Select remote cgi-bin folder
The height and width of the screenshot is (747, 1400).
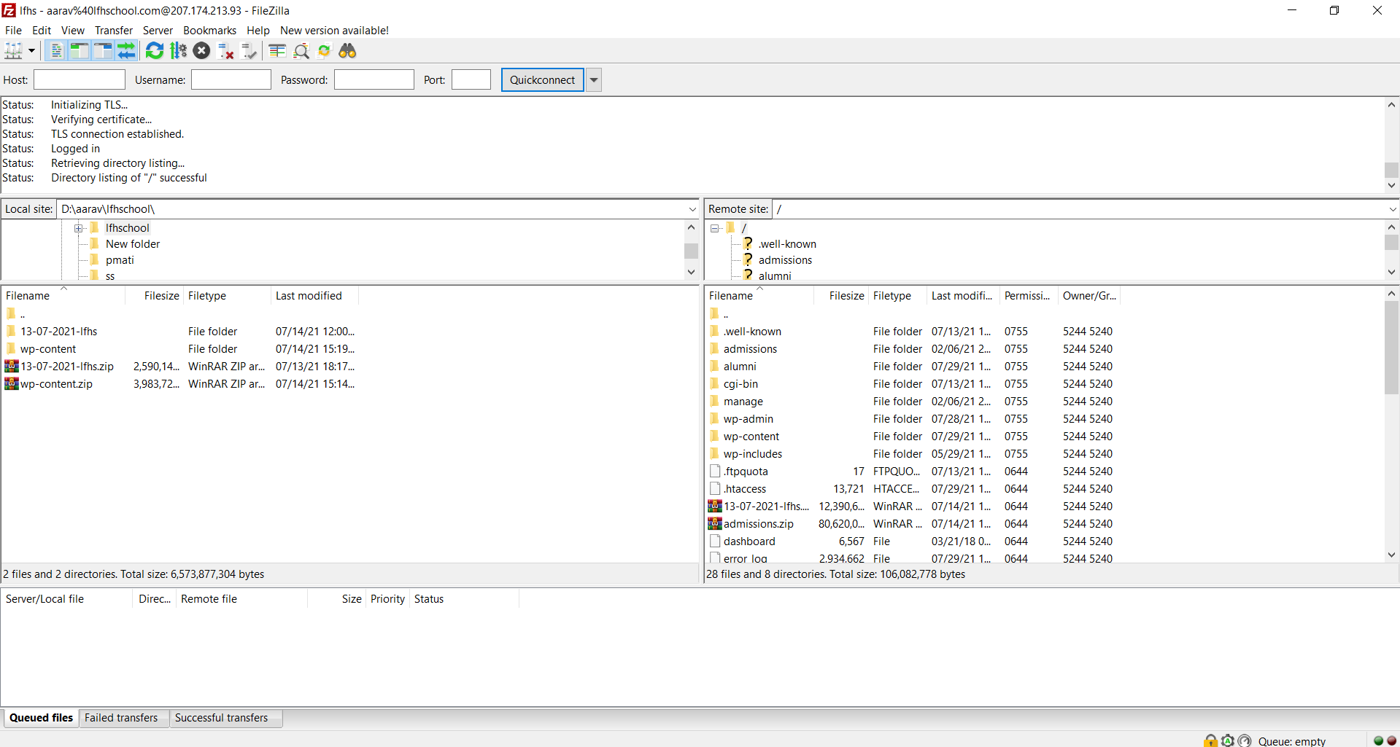point(740,384)
